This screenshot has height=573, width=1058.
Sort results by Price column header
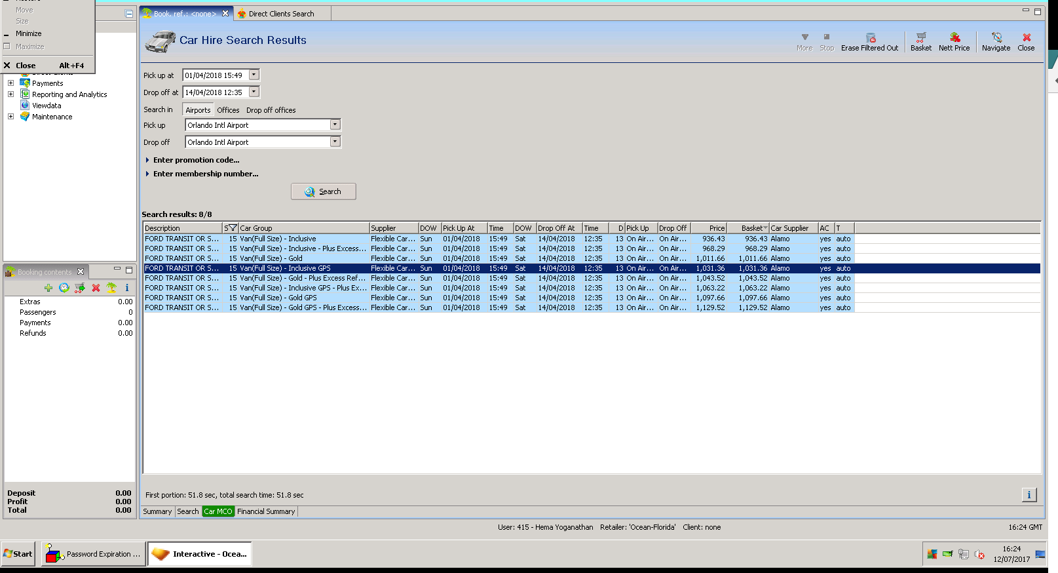[709, 228]
